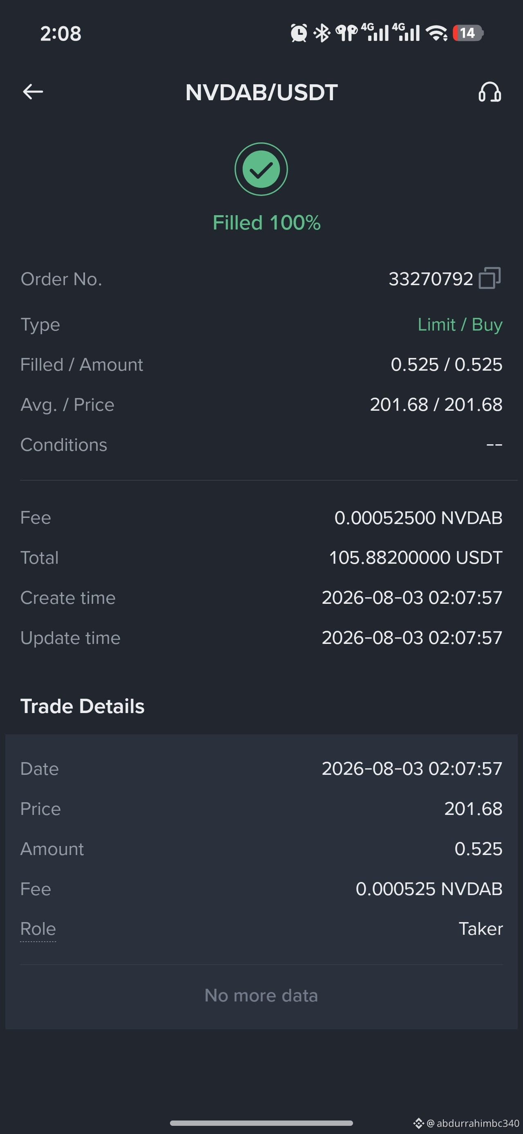The width and height of the screenshot is (523, 1134).
Task: Tap the alarm clock status icon
Action: (299, 33)
